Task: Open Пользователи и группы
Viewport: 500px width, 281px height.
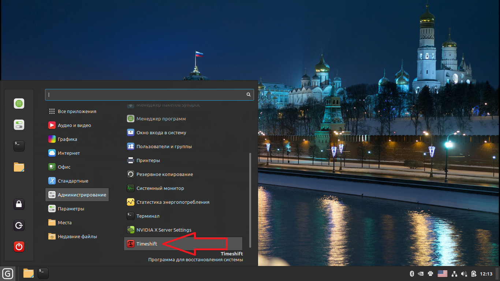Action: coord(164,146)
